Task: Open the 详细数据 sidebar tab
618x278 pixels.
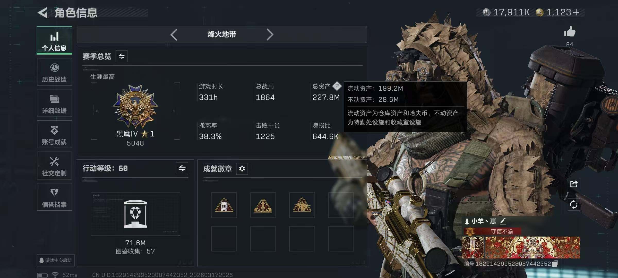Action: click(54, 103)
